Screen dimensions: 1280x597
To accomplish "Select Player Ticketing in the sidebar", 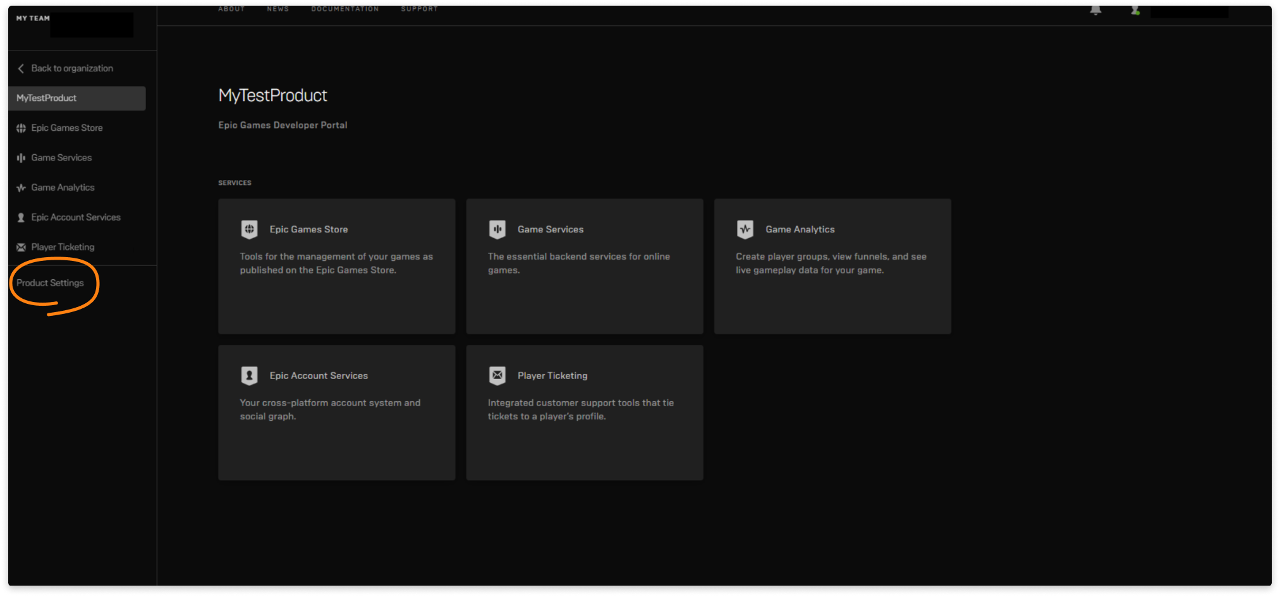I will pos(63,247).
